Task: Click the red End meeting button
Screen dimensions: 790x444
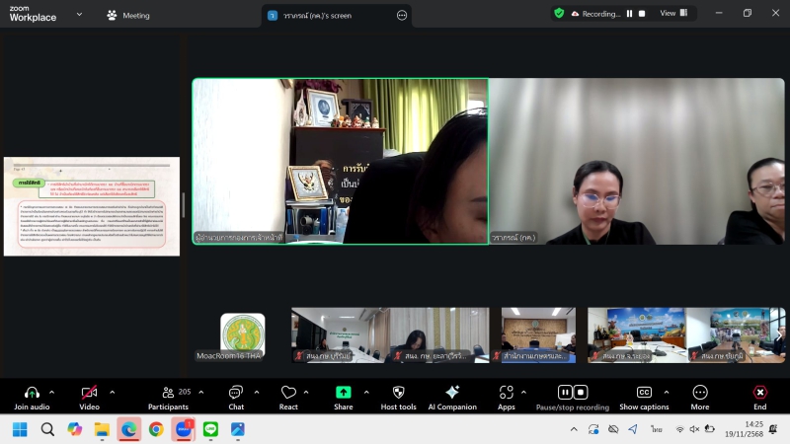Action: point(759,393)
